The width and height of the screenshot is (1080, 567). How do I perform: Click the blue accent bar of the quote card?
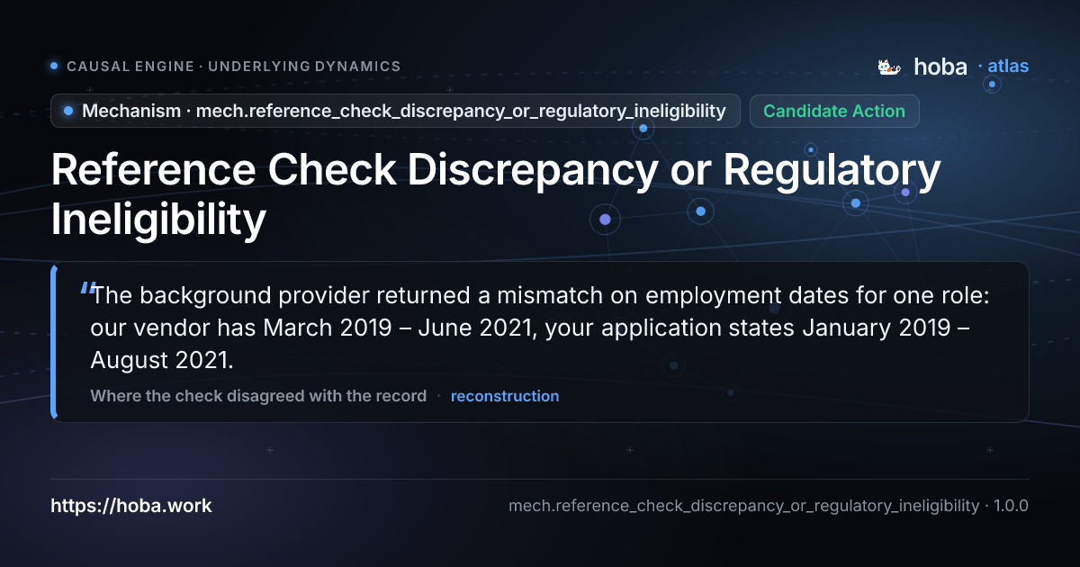54,342
